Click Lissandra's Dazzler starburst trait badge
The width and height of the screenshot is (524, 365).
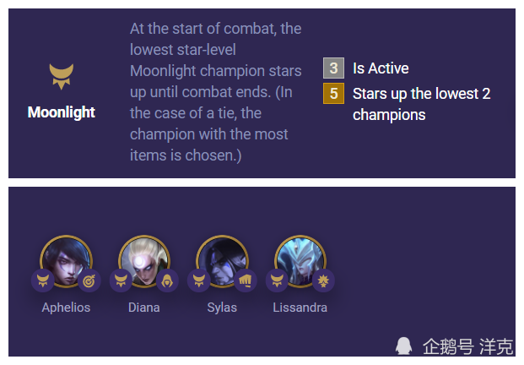click(323, 281)
